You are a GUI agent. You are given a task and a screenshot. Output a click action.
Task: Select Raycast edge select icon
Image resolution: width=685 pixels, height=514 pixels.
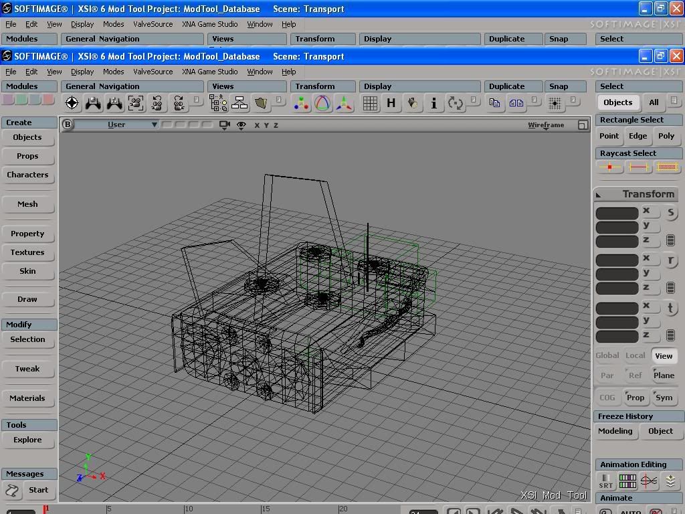pyautogui.click(x=638, y=167)
